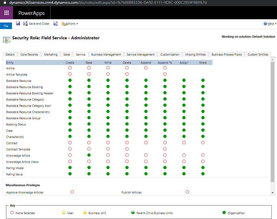Toggle Bookable Resource Booking Header Append privilege

(146, 93)
